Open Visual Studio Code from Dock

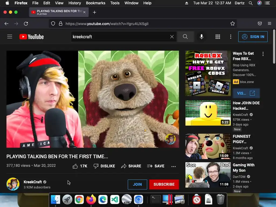[115, 200]
